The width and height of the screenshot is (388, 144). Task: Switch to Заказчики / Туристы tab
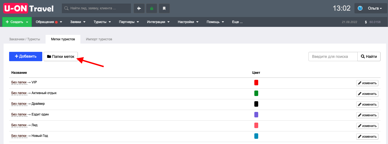pyautogui.click(x=25, y=39)
